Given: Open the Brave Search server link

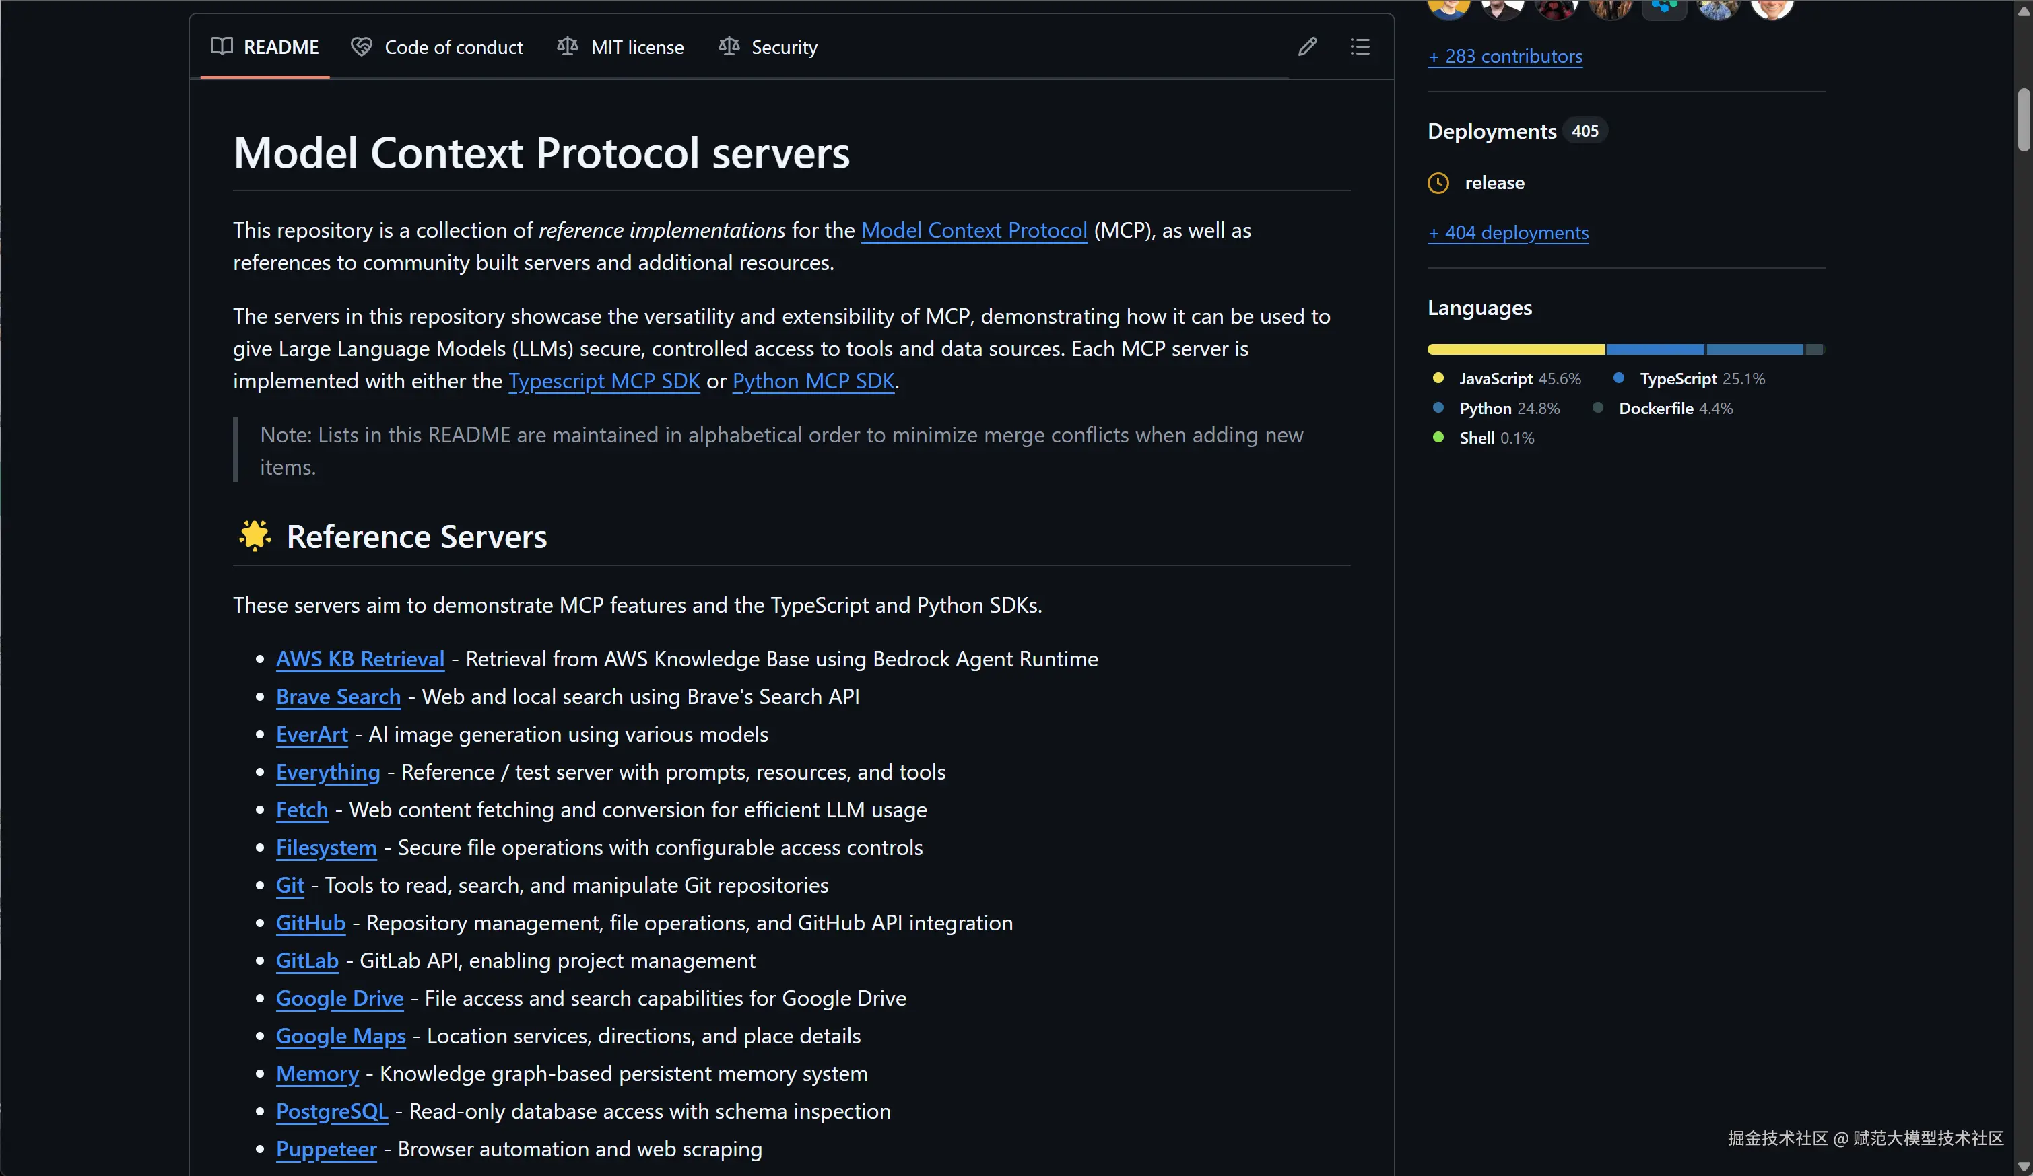Looking at the screenshot, I should click(338, 697).
